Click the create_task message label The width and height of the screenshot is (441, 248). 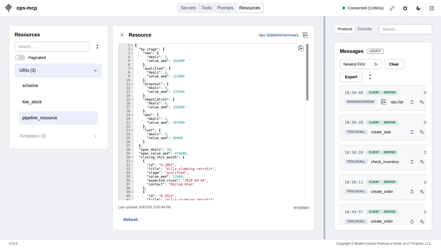point(381,132)
